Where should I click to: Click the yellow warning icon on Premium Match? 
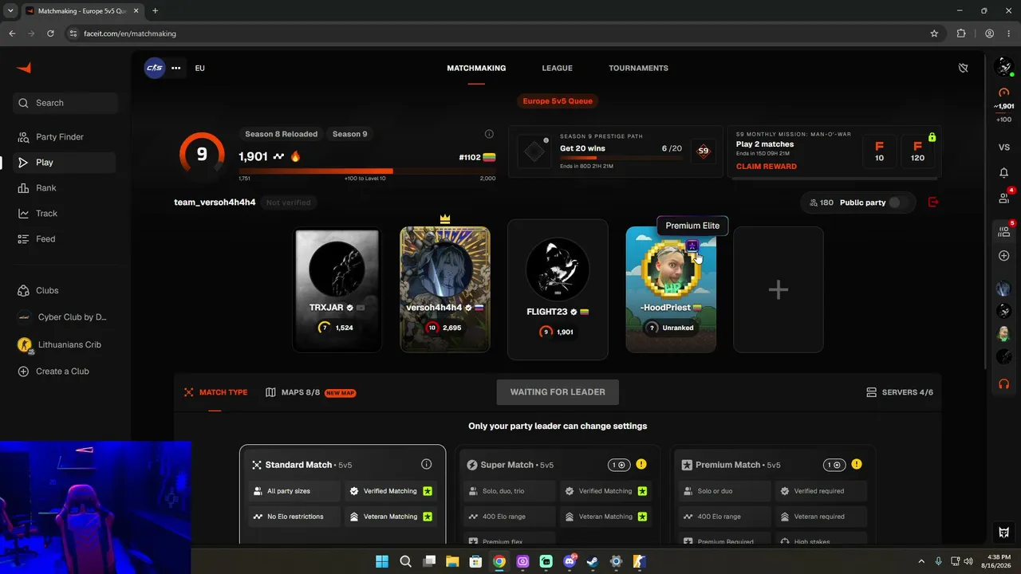(857, 465)
